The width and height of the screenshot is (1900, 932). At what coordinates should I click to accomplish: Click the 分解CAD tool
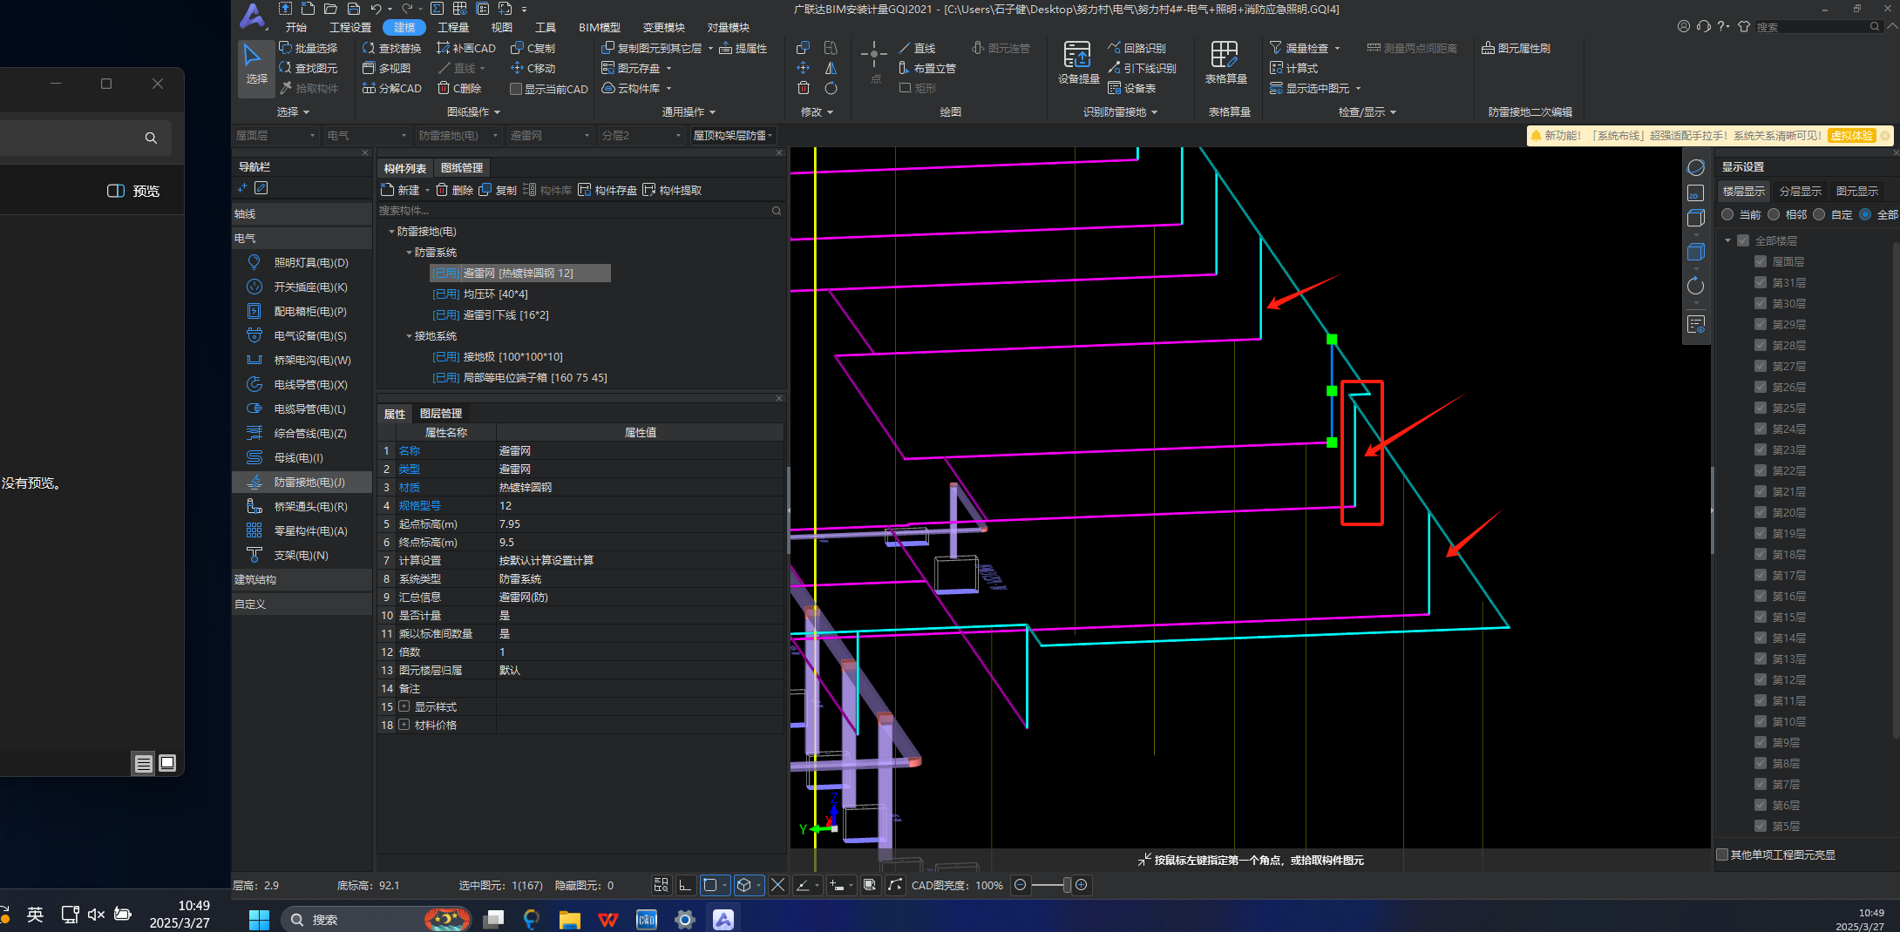392,88
